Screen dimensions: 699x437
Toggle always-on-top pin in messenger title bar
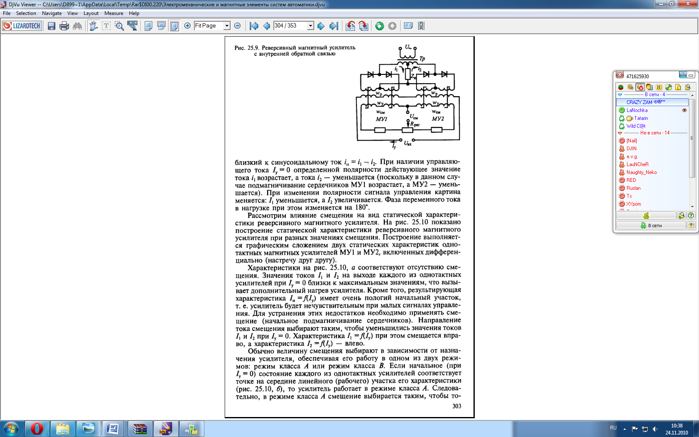[x=683, y=75]
